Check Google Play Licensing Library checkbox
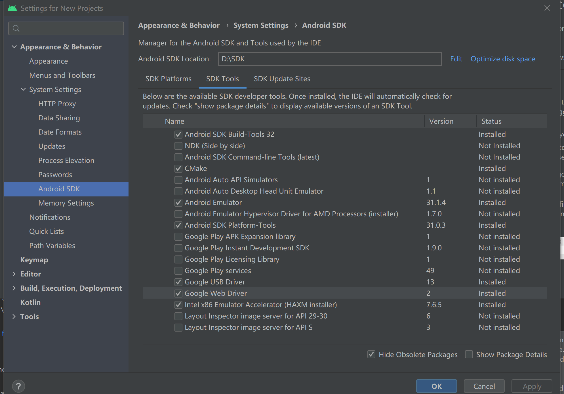Viewport: 564px width, 394px height. [x=178, y=259]
